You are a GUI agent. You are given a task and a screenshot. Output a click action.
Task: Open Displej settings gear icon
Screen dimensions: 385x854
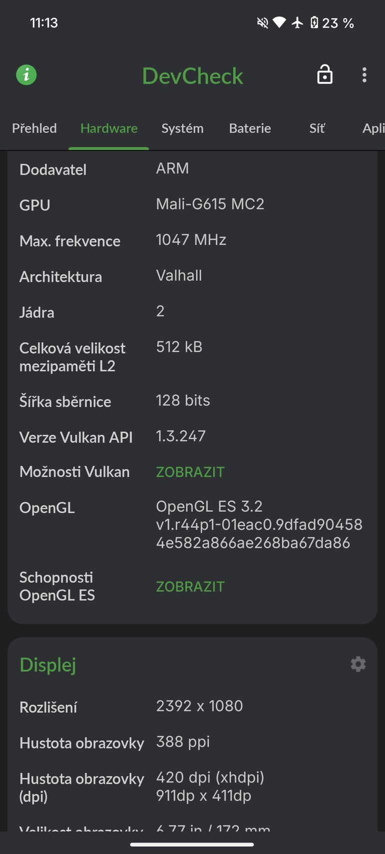(358, 664)
